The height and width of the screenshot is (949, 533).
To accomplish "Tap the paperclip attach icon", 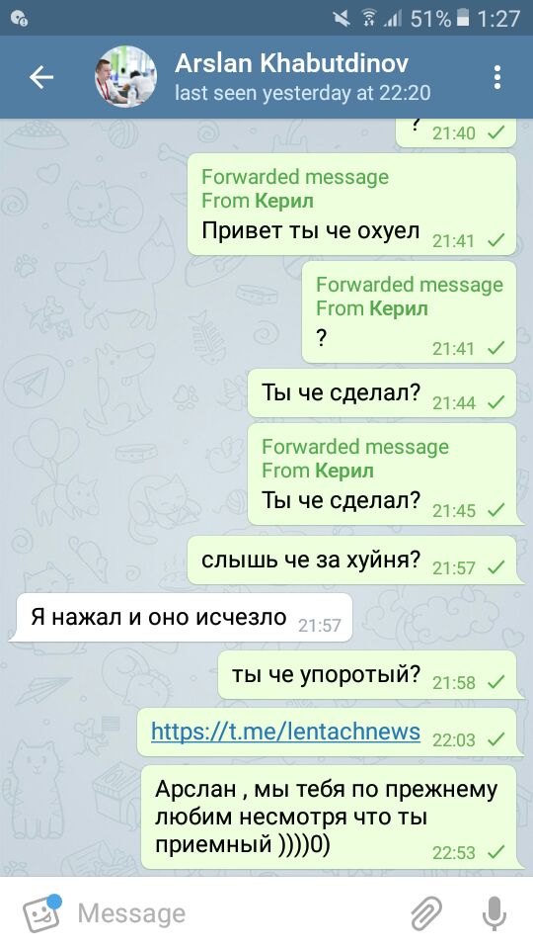I will pyautogui.click(x=426, y=912).
